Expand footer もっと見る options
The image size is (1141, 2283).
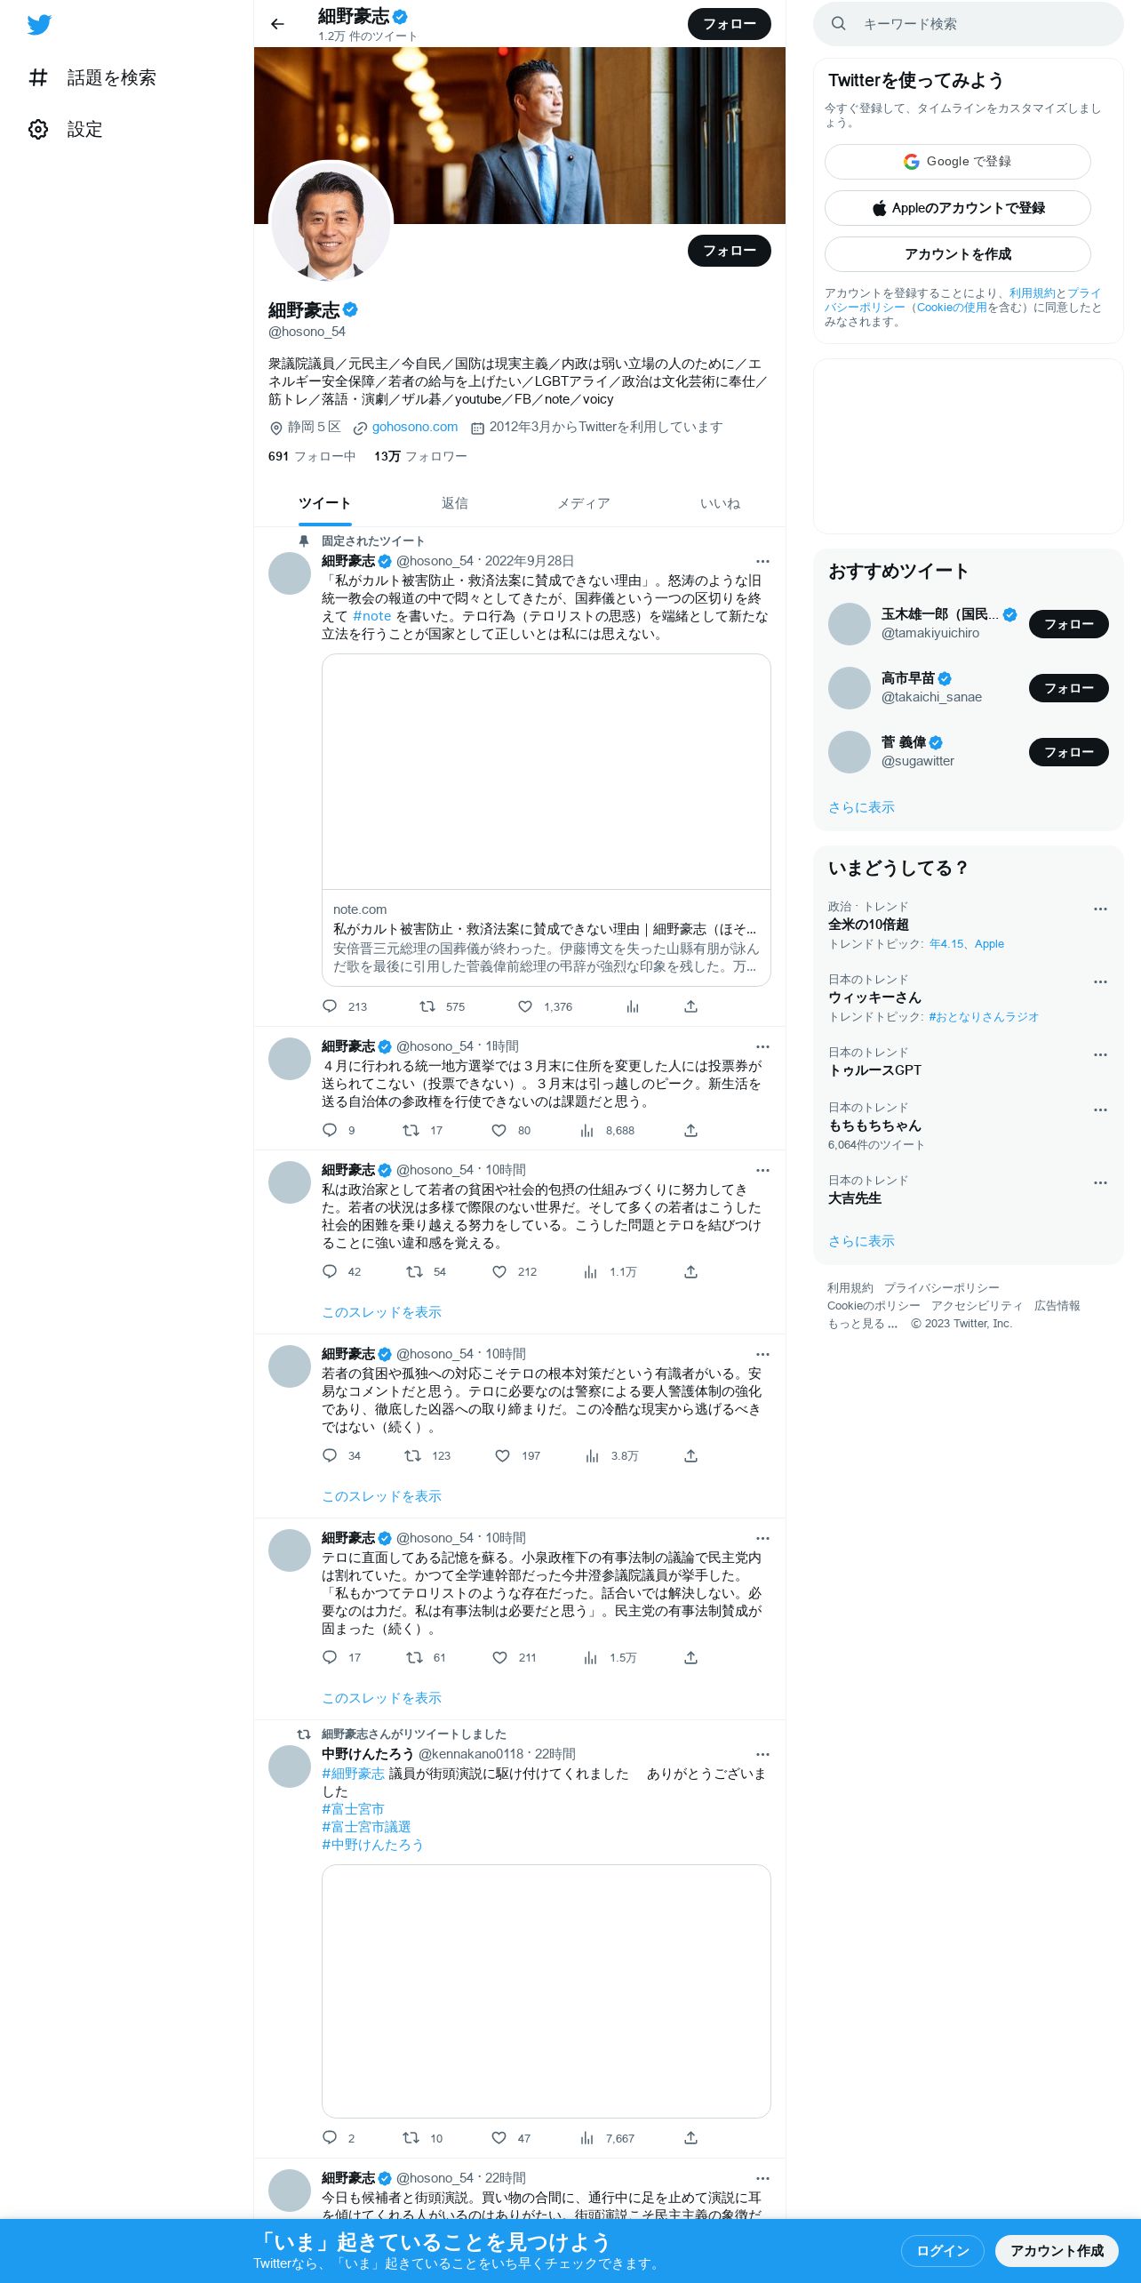coord(863,1323)
